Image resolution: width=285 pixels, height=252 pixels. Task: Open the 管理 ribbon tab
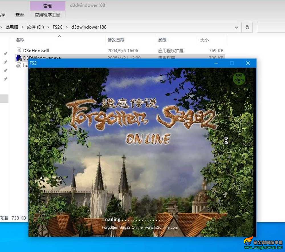(47, 6)
